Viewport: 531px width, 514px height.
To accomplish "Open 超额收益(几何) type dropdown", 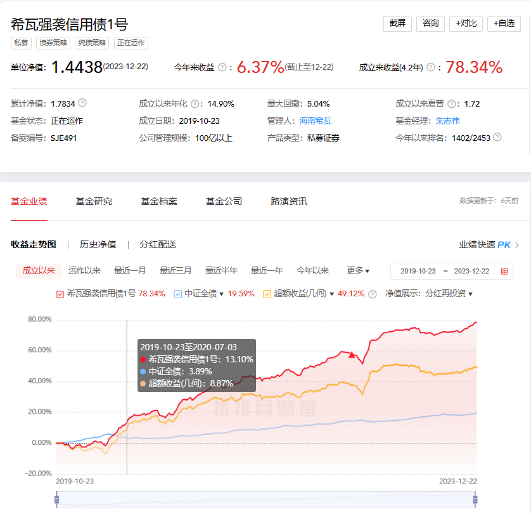I will [x=331, y=294].
